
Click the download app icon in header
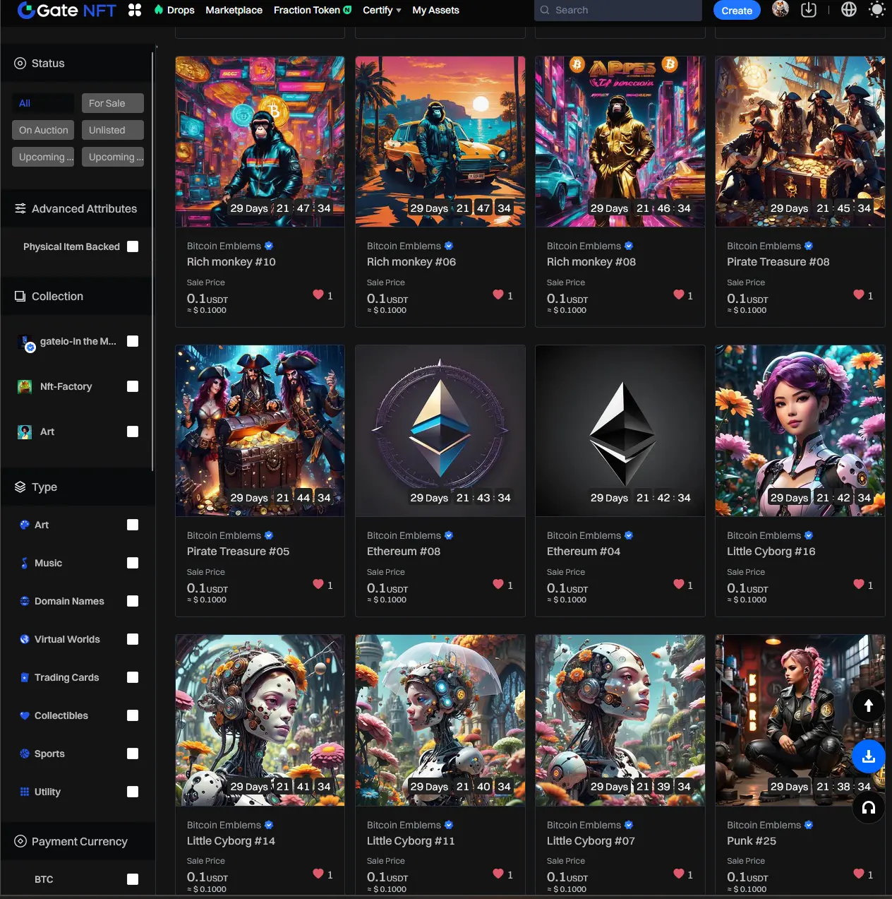tap(809, 10)
